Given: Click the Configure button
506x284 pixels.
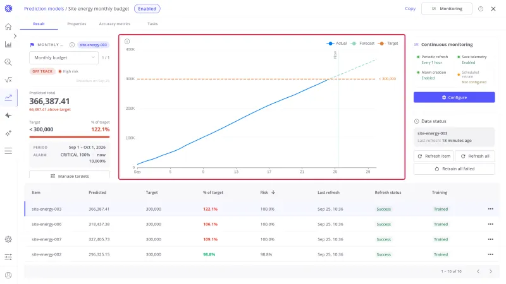Looking at the screenshot, I should [x=454, y=97].
